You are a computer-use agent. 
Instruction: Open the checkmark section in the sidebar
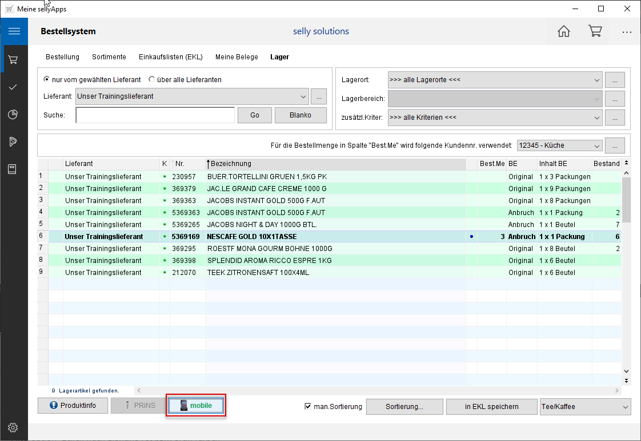point(14,87)
